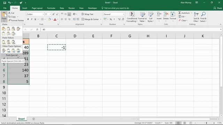Screen dimensions: 223x125
Task: Activate the Format Painter
Action: (x=16, y=20)
